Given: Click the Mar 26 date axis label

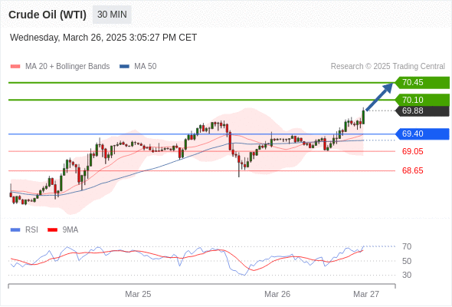Looking at the screenshot, I should (x=277, y=294).
